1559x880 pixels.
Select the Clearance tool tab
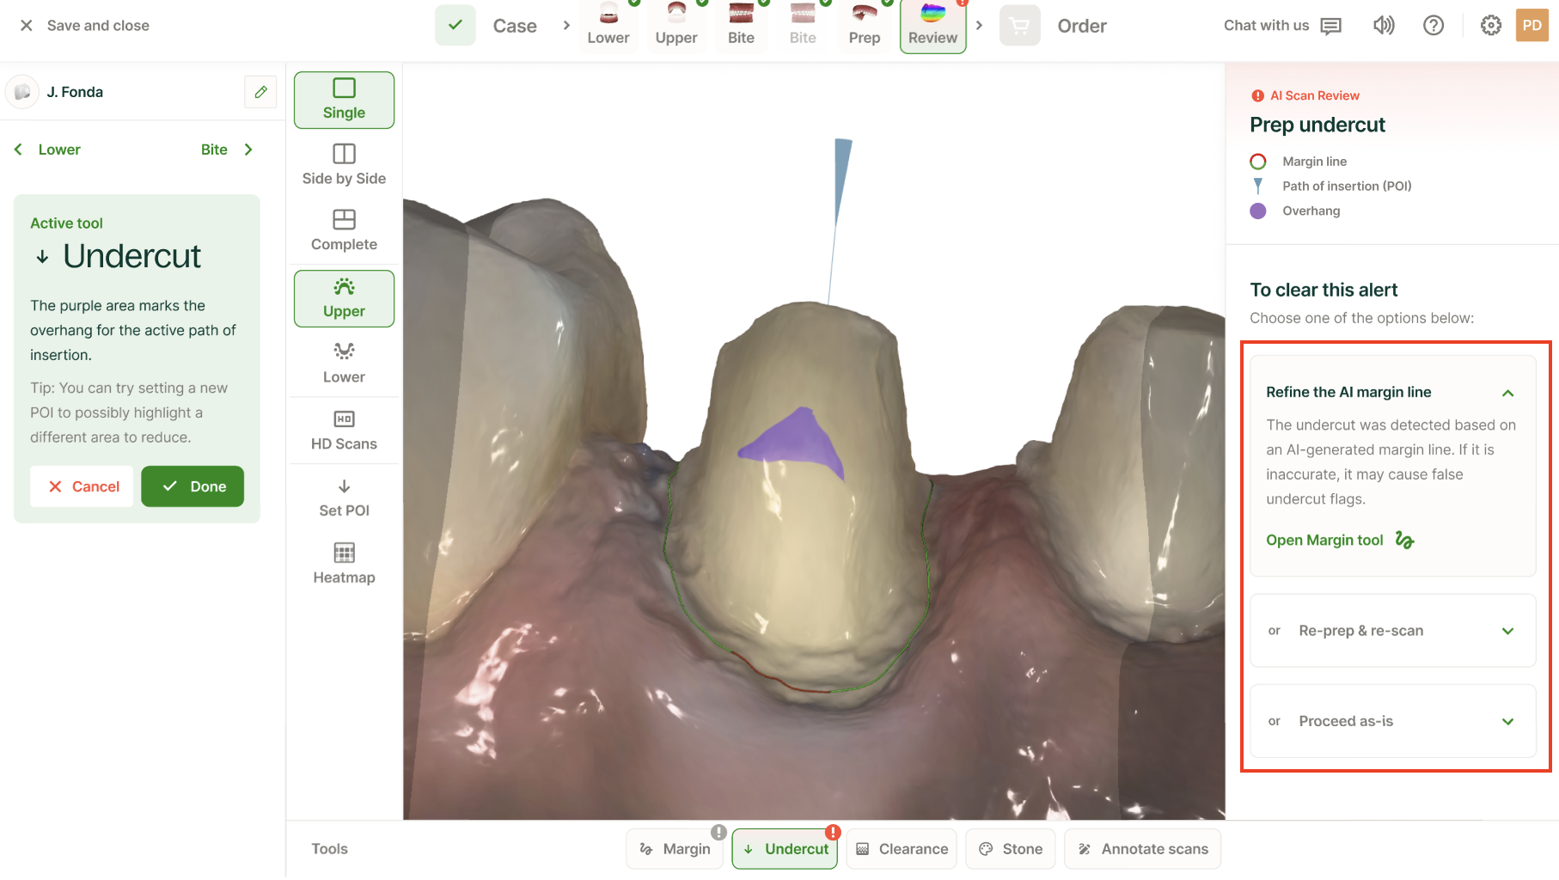click(902, 849)
